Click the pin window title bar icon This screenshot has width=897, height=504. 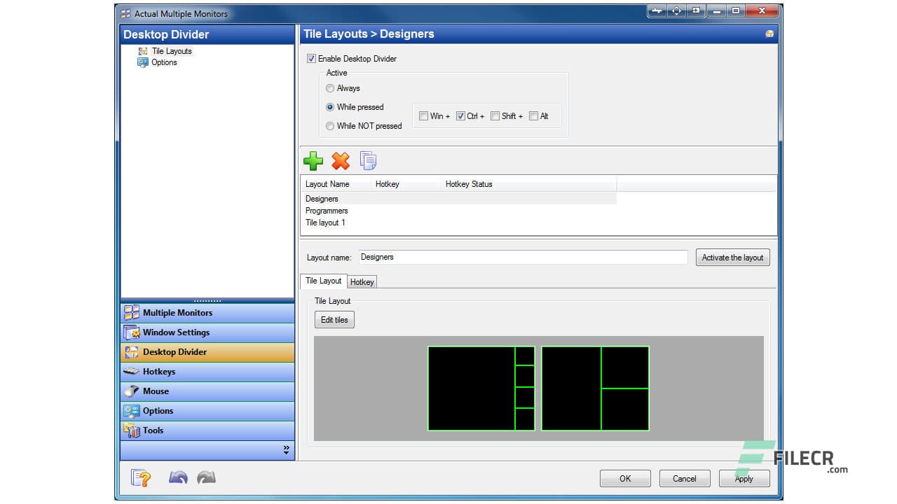tap(657, 11)
